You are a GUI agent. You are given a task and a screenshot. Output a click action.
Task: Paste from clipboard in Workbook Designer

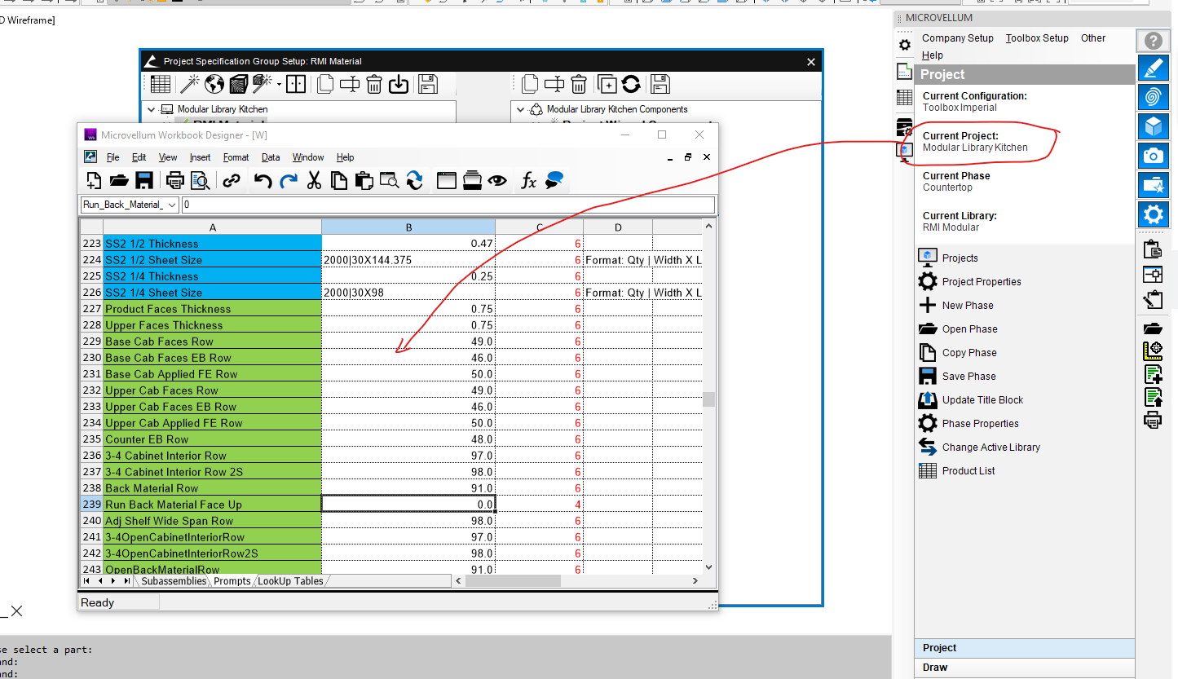pos(364,181)
